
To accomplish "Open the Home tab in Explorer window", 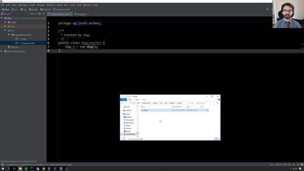I will (130, 100).
